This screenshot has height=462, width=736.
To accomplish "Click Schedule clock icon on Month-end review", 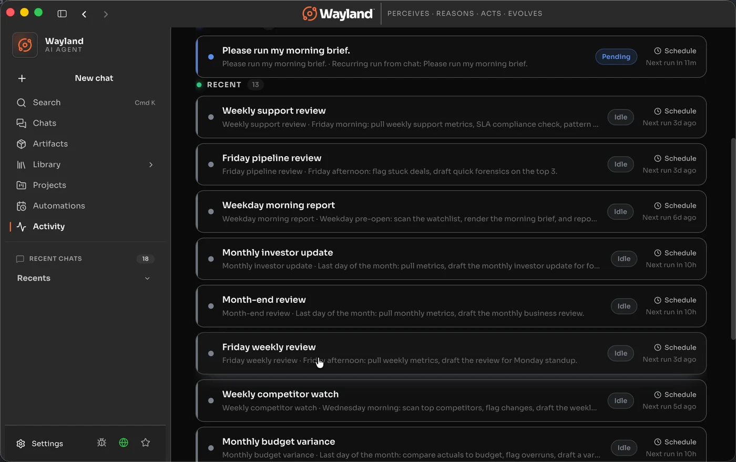I will tap(658, 300).
